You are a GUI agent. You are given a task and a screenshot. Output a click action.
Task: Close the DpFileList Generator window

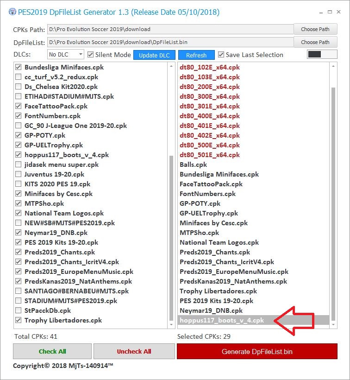338,12
